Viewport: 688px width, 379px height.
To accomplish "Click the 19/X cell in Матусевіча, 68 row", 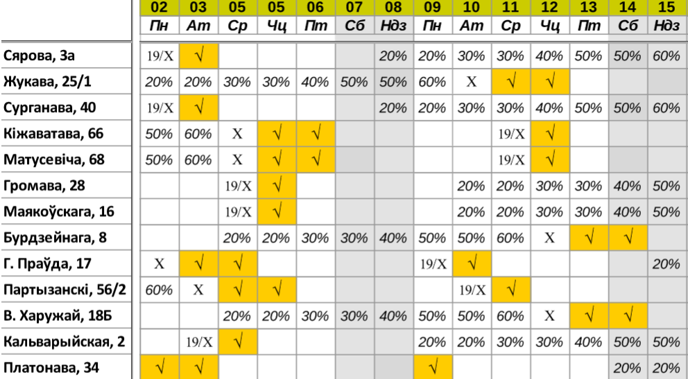I will 510,160.
